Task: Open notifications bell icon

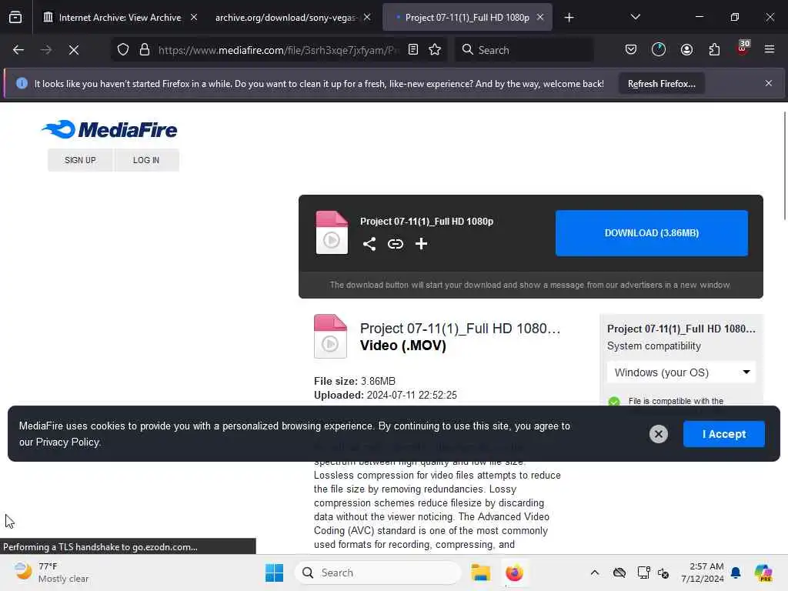Action: (x=736, y=573)
